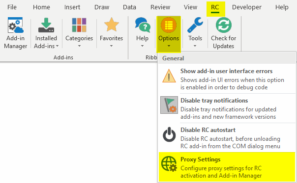
Task: Open the Insert ribbon tab
Action: (x=72, y=7)
